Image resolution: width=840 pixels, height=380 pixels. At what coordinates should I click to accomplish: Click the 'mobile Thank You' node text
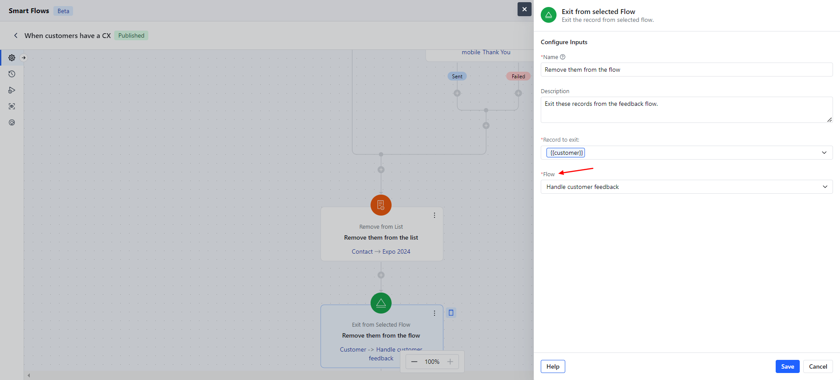(x=486, y=52)
